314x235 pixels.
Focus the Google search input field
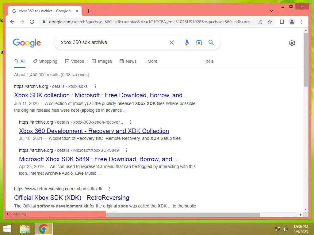click(114, 42)
